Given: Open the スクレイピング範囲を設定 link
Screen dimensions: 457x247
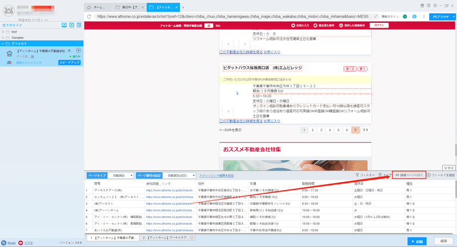Looking at the screenshot, I should click(217, 176).
